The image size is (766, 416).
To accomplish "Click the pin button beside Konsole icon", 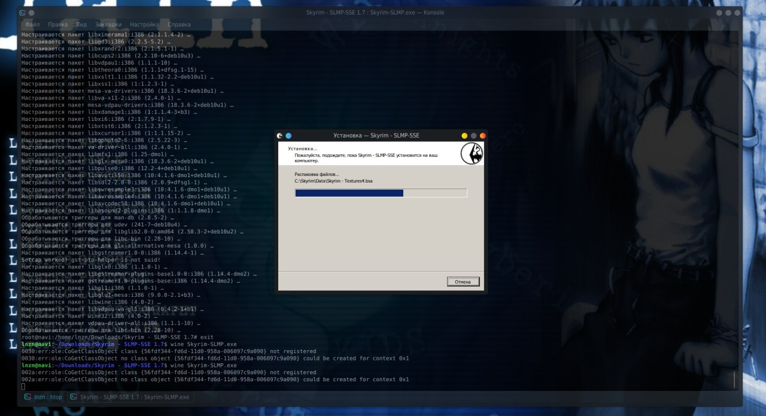I will pyautogui.click(x=31, y=13).
